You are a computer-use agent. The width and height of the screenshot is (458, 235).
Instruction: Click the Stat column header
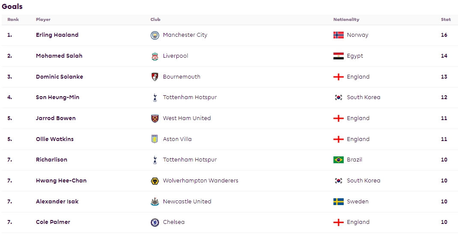pyautogui.click(x=446, y=20)
